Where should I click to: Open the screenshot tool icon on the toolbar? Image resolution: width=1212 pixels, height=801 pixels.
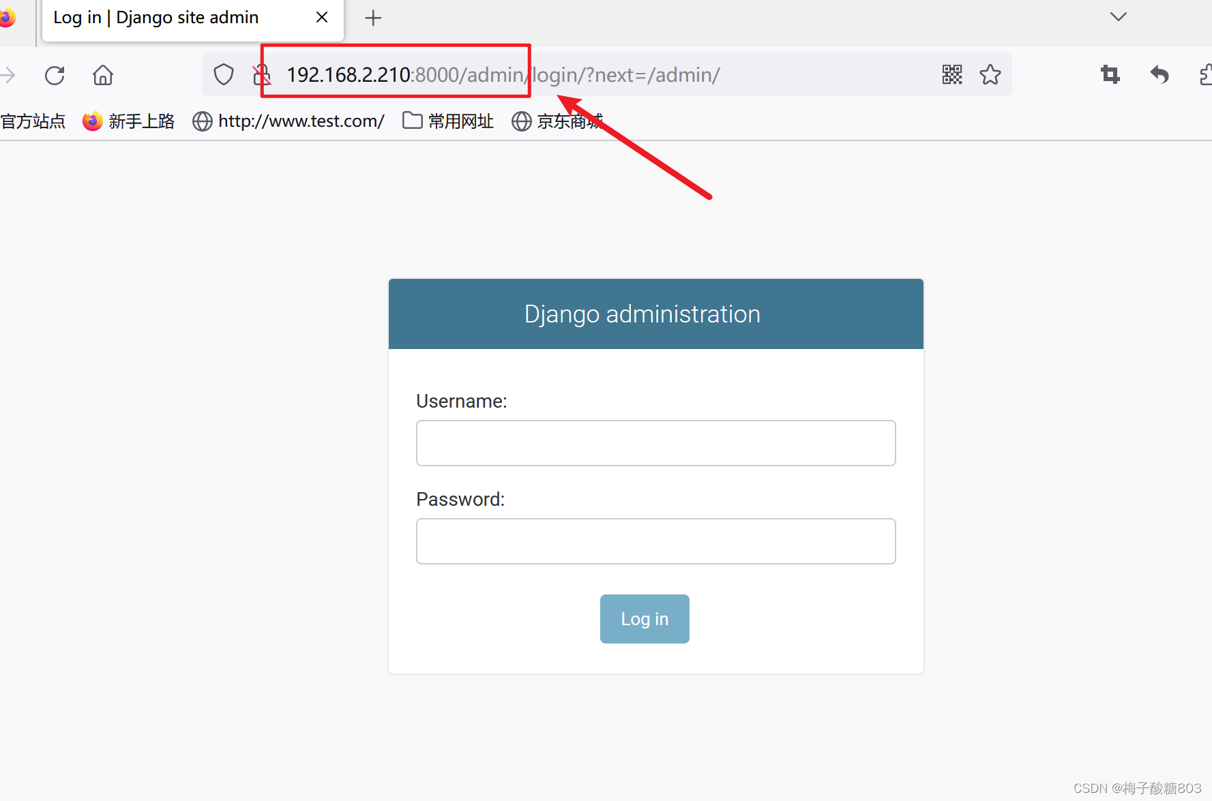tap(1109, 75)
